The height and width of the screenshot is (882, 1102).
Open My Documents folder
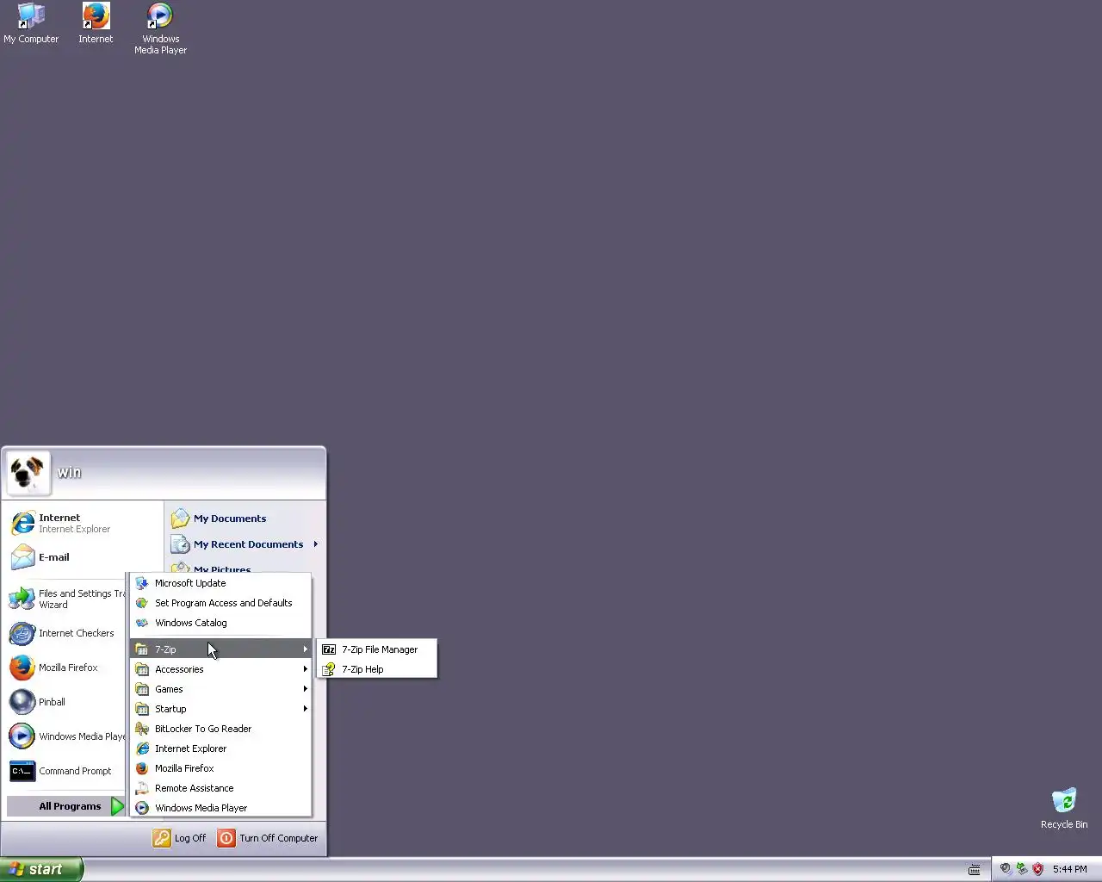[x=245, y=519]
